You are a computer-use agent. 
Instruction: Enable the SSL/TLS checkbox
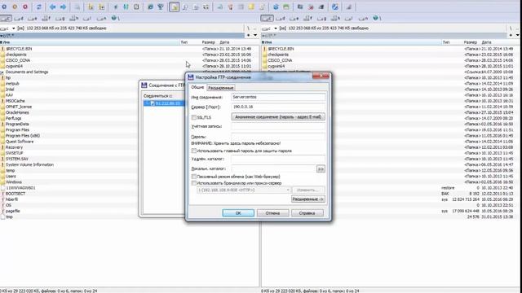pos(194,117)
